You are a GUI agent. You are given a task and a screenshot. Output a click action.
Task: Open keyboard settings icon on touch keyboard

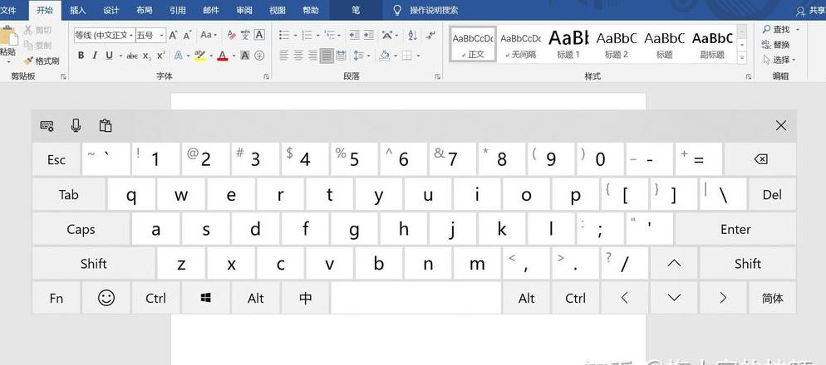tap(47, 126)
